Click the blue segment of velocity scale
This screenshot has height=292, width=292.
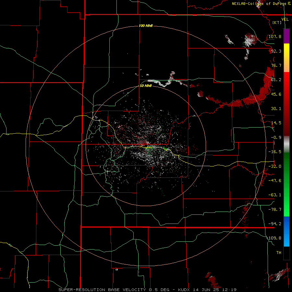tap(286, 231)
